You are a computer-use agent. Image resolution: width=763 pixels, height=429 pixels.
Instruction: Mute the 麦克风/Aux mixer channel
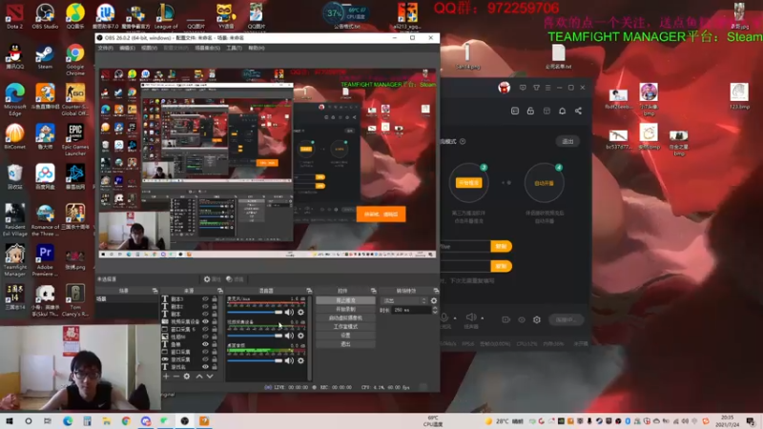coord(289,312)
